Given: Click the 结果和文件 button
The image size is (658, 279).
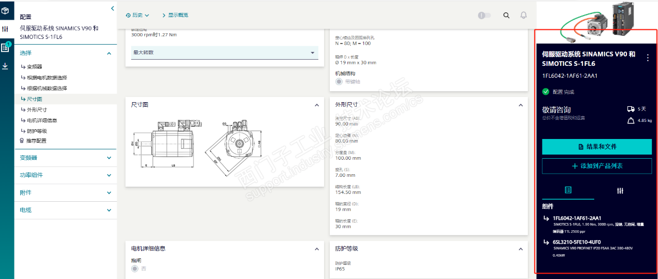Looking at the screenshot, I should 597,147.
